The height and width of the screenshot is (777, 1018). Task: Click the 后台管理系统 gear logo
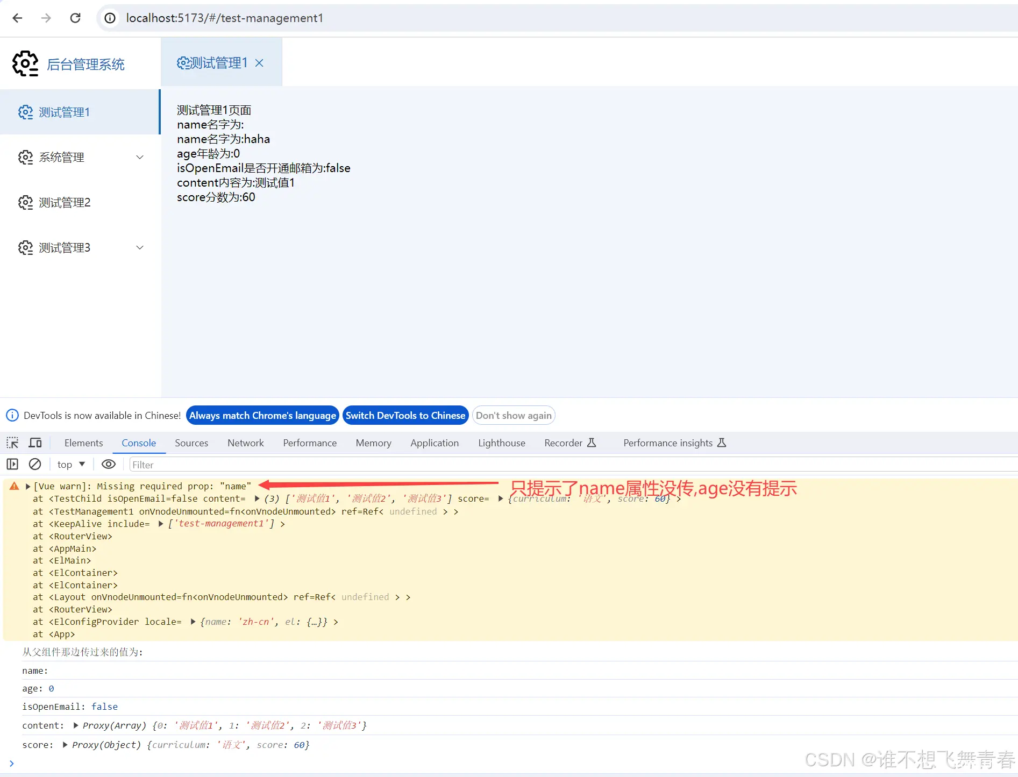click(25, 64)
